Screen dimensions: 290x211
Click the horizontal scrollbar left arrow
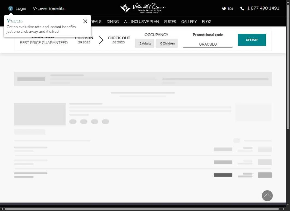2,209
